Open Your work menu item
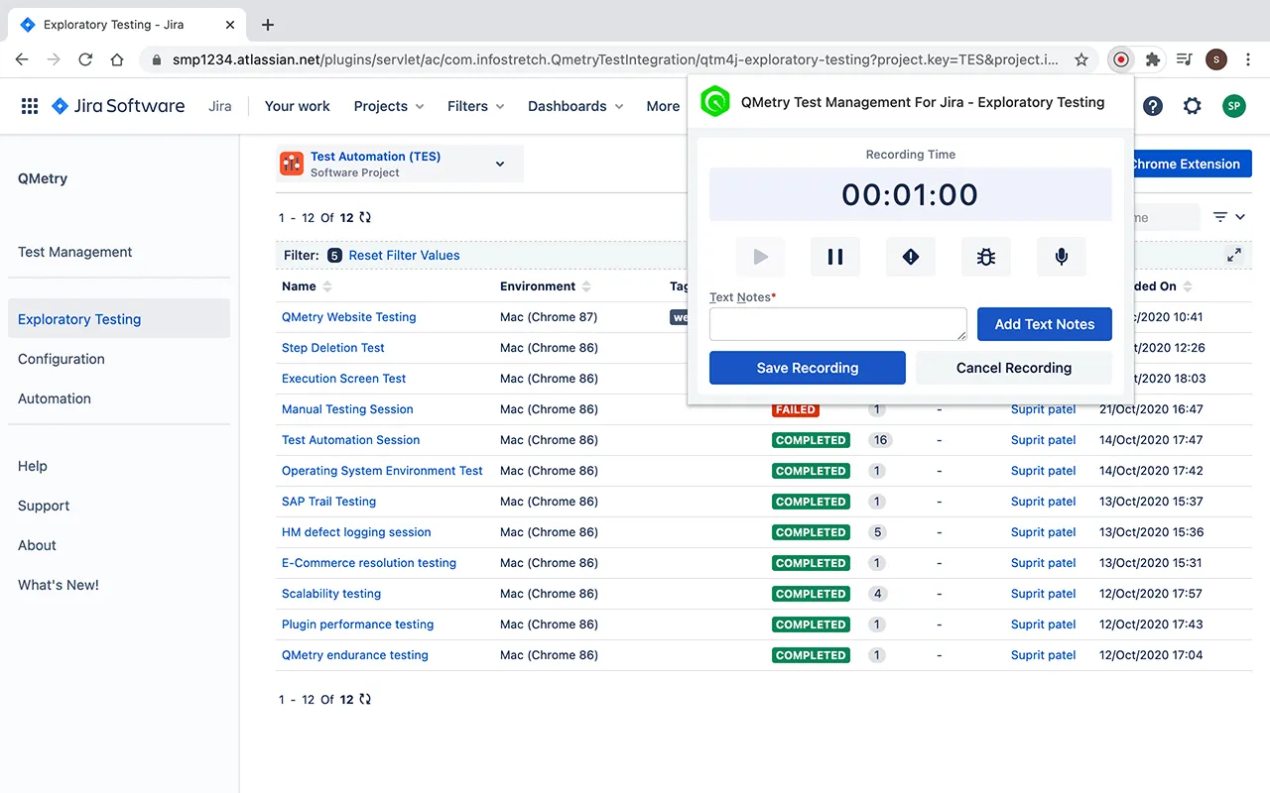 [298, 106]
